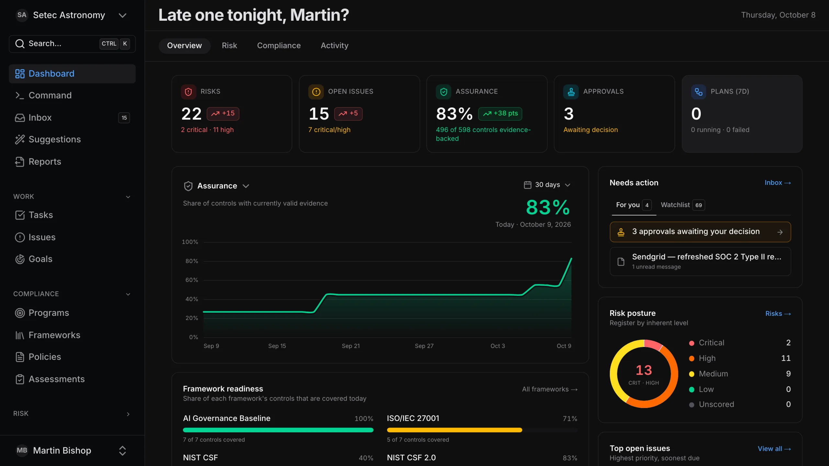
Task: Open the 30 days range dropdown
Action: coord(547,185)
